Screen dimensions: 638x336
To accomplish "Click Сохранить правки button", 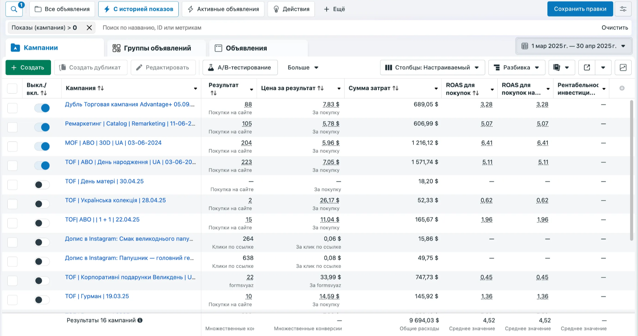I will pos(580,9).
